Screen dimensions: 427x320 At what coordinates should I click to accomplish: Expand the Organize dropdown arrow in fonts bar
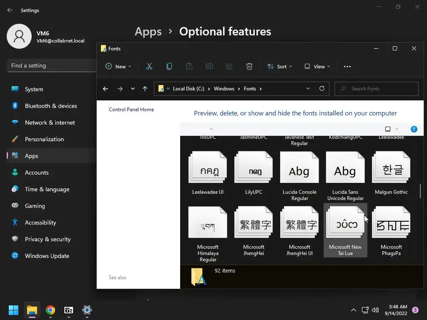click(211, 129)
